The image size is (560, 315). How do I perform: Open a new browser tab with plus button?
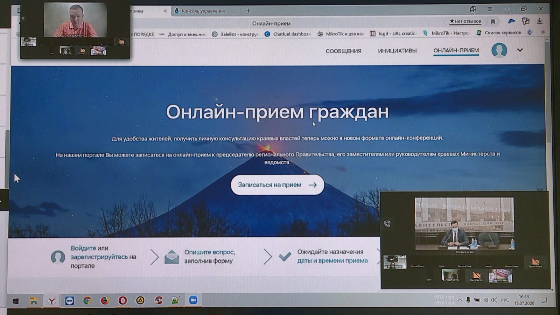coord(248,11)
